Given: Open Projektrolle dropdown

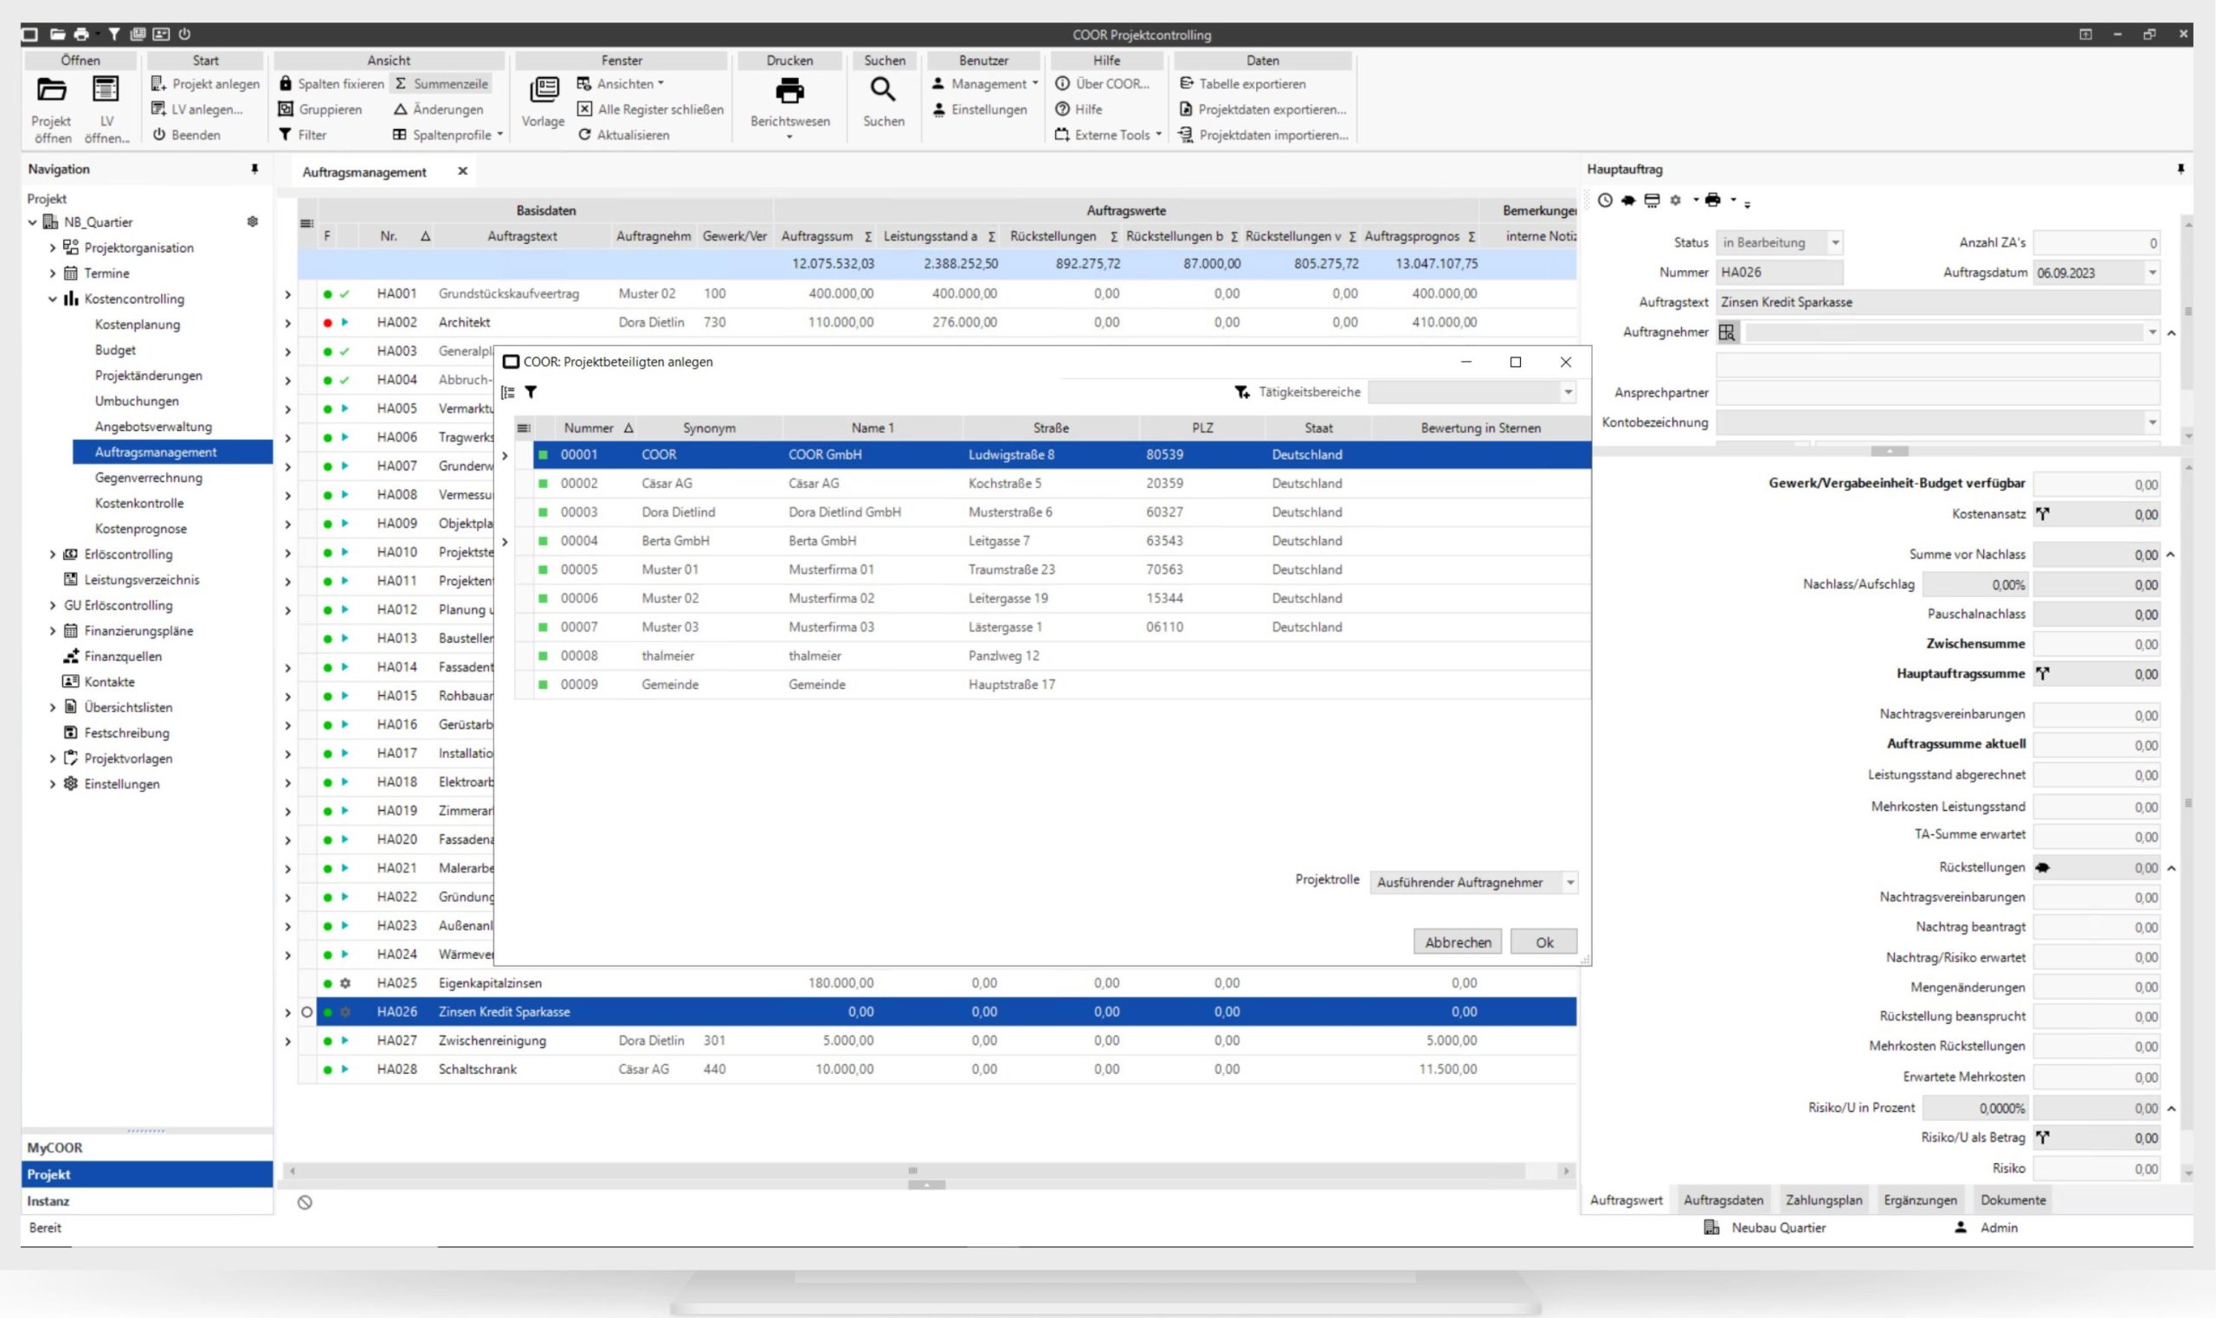Looking at the screenshot, I should click(1570, 882).
